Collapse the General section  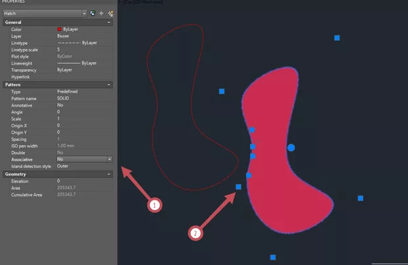point(109,22)
